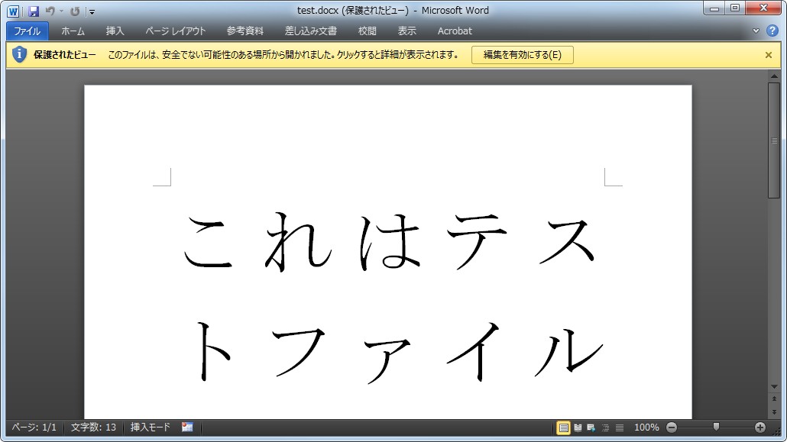The image size is (787, 442).
Task: Select the ページ レイアウト tab
Action: 176,31
